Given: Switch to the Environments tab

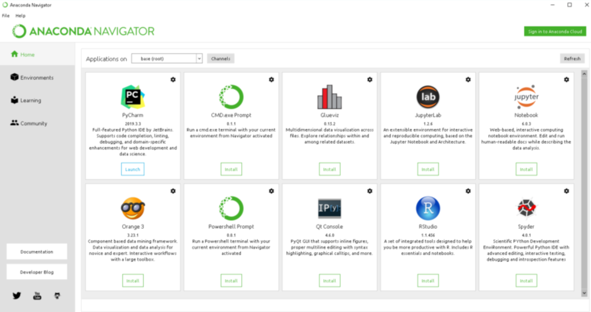Looking at the screenshot, I should pyautogui.click(x=37, y=78).
